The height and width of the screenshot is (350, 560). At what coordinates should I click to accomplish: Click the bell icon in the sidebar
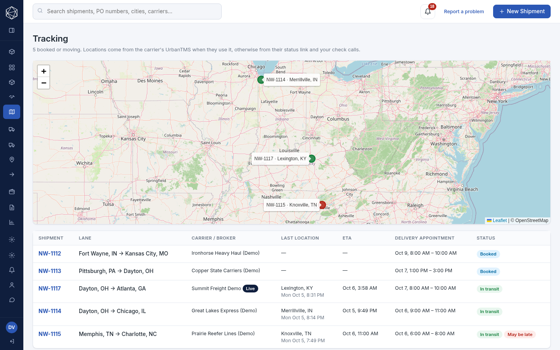pos(12,270)
